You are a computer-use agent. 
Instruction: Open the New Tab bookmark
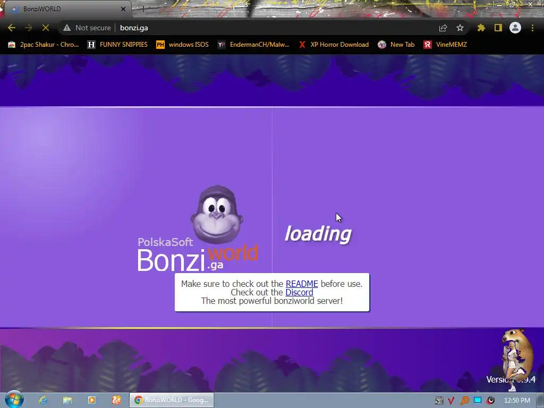(x=396, y=45)
